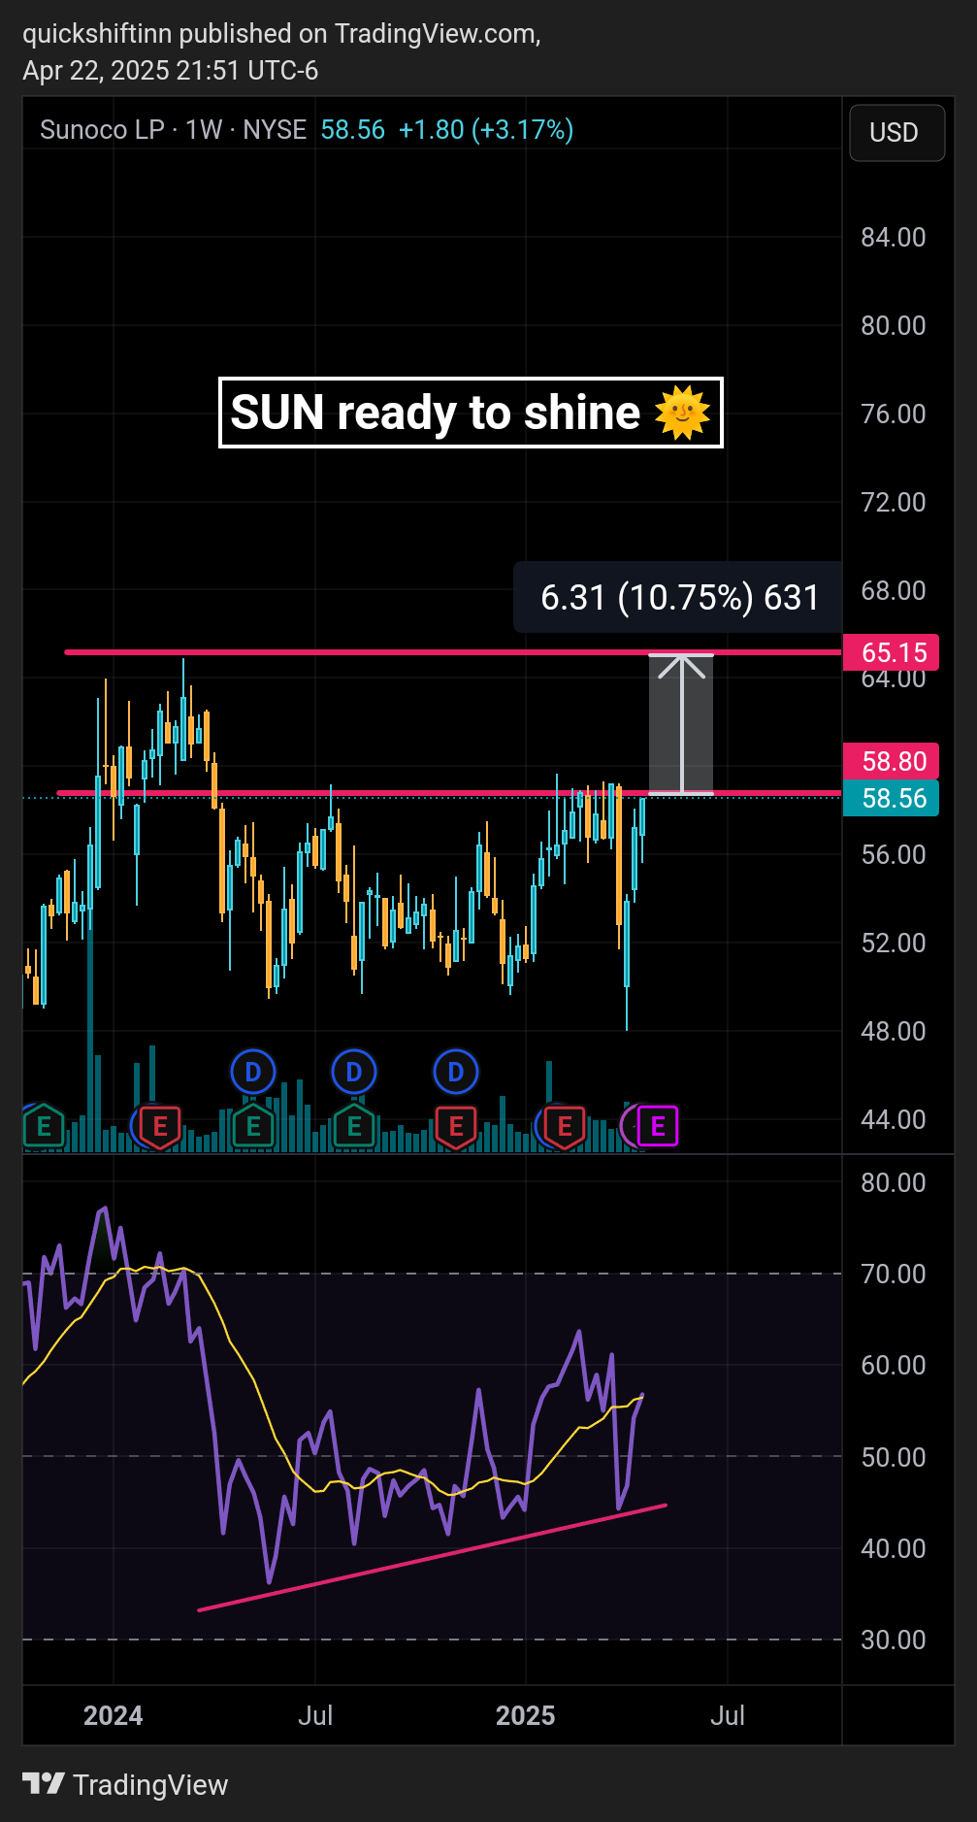This screenshot has height=1822, width=977.
Task: Click the 76.00 price axis label
Action: pos(894,414)
